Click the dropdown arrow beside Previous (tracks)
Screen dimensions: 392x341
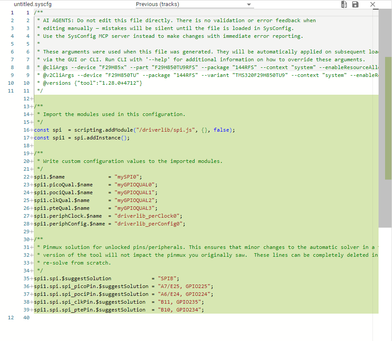coord(249,4)
